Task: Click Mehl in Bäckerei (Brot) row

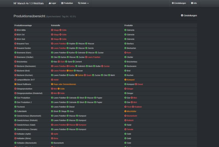Action: coord(71,71)
